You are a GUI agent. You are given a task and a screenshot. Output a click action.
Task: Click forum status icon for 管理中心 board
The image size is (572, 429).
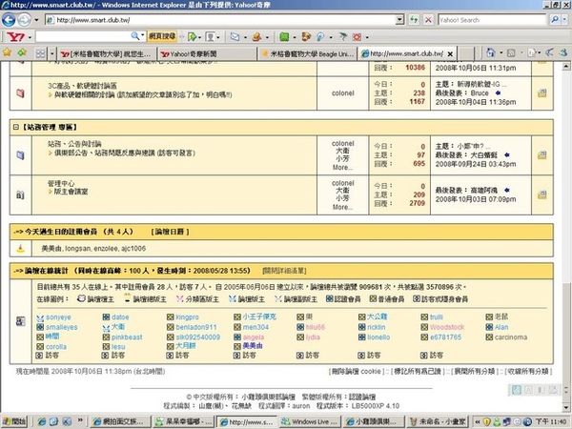click(20, 194)
